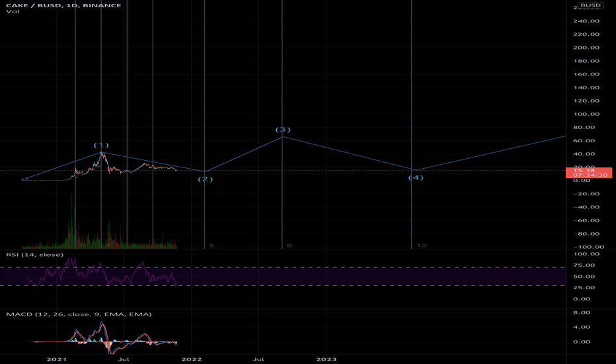Click the 2021 label on time axis
The height and width of the screenshot is (364, 616).
[x=57, y=359]
